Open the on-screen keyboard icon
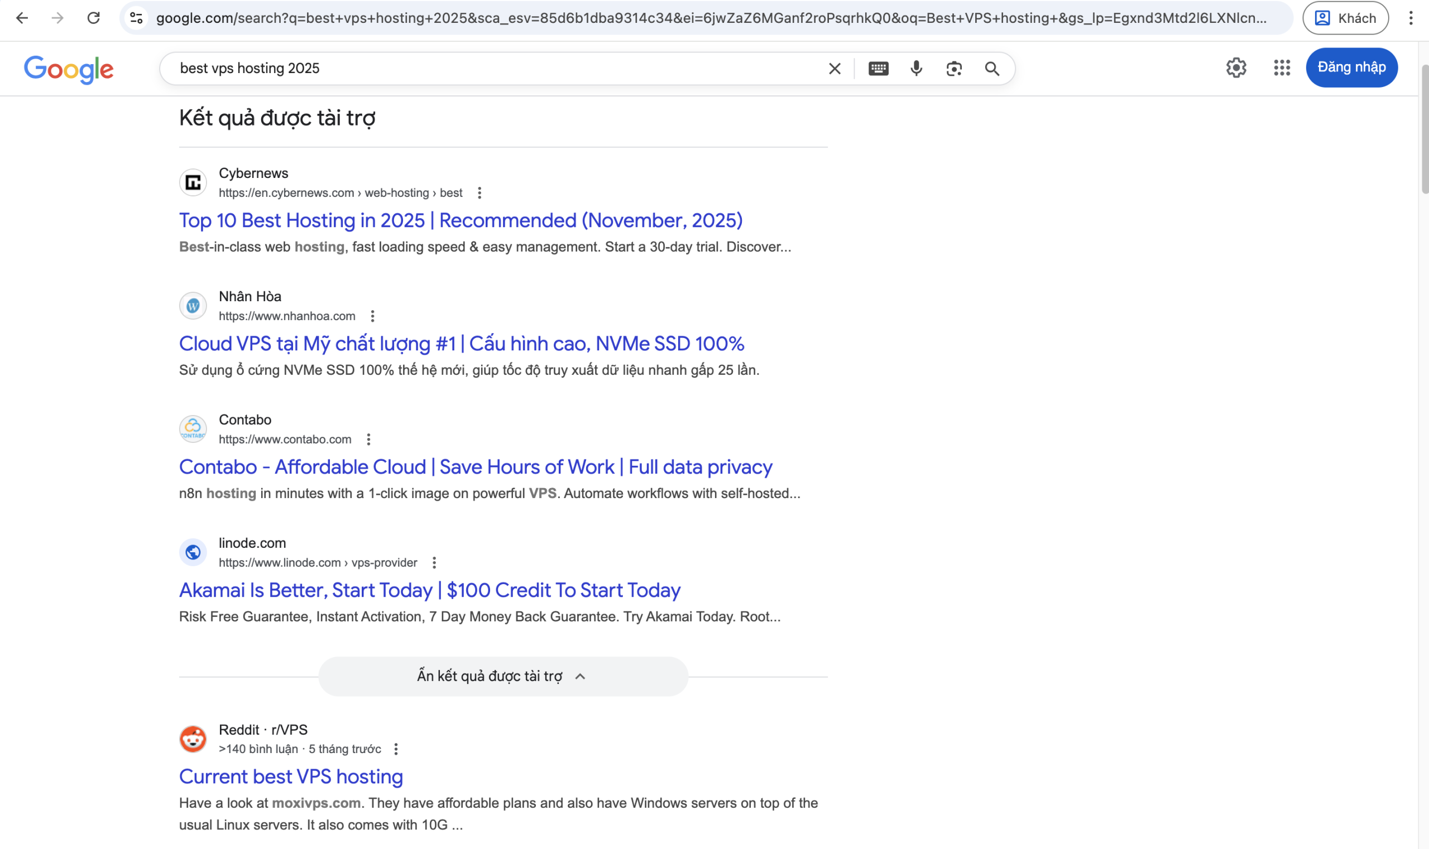This screenshot has width=1429, height=849. pos(878,68)
